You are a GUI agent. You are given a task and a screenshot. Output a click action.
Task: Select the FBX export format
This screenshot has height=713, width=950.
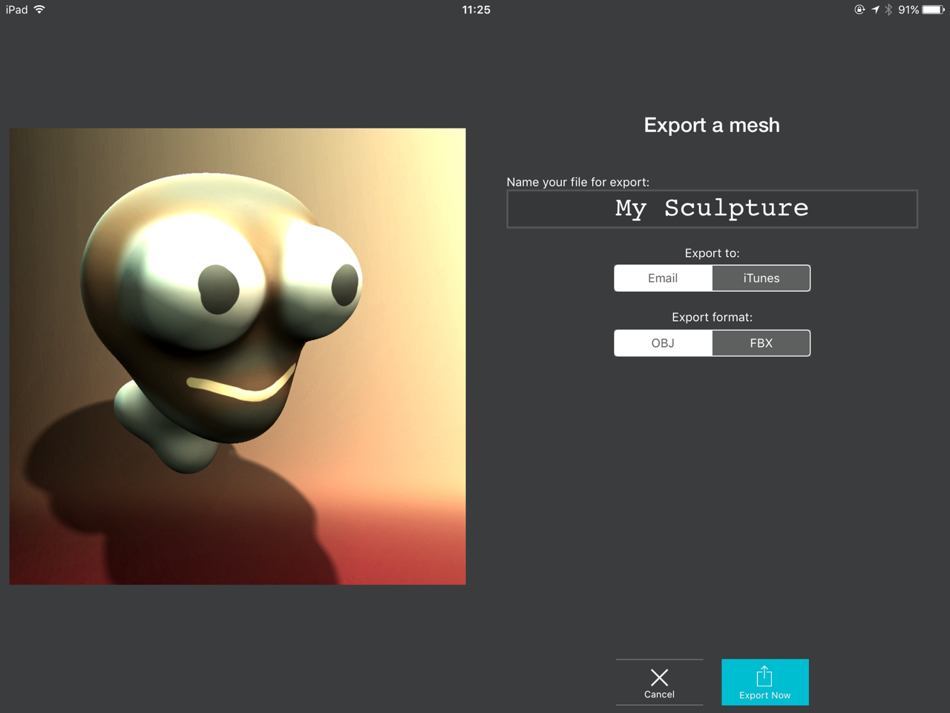(761, 343)
